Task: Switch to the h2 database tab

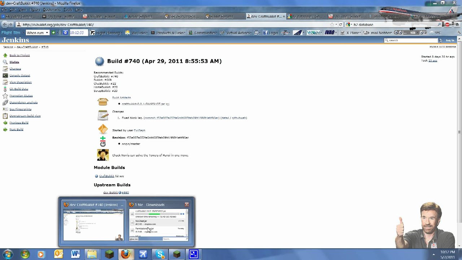Action: click(x=307, y=17)
